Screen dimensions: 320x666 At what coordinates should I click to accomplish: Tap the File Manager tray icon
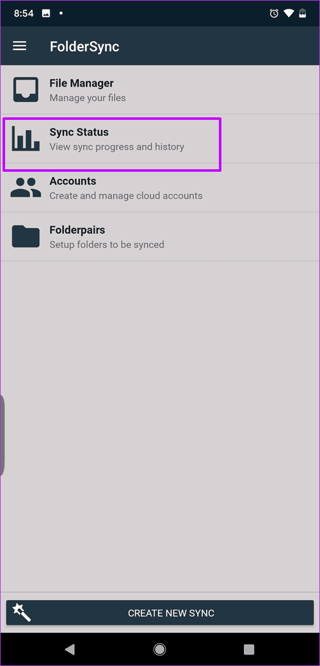26,90
